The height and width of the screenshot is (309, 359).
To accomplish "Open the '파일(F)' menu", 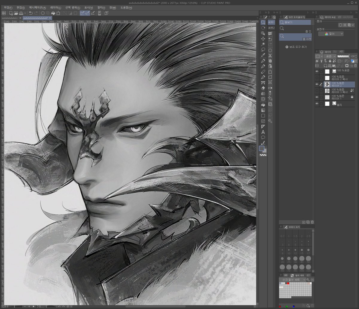I will [8, 7].
